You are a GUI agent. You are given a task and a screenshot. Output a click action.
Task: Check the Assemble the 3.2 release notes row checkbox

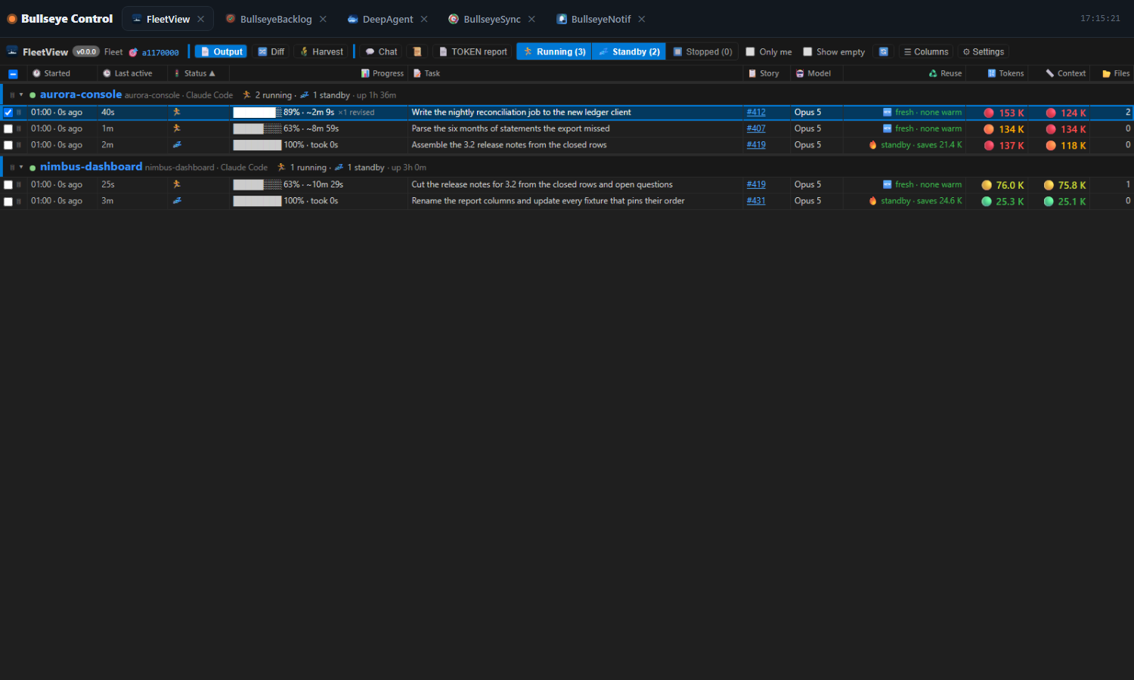[8, 145]
